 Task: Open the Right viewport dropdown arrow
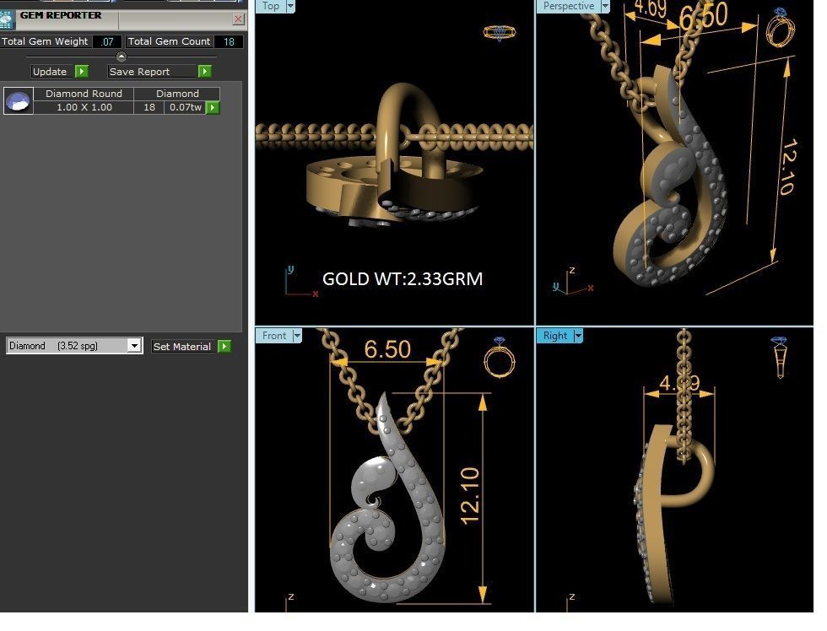pyautogui.click(x=578, y=336)
